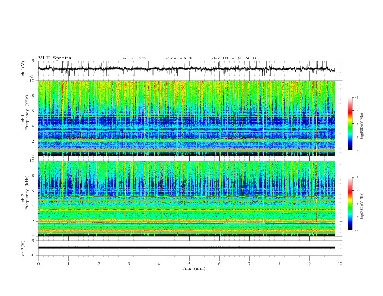
Task: Click the ch.1 colorbar "log(PSD)(V²/Hz)" label
Action: click(x=362, y=126)
